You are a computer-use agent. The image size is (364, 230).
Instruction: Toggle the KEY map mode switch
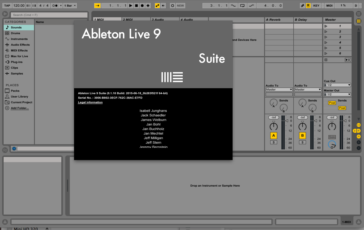(316, 5)
